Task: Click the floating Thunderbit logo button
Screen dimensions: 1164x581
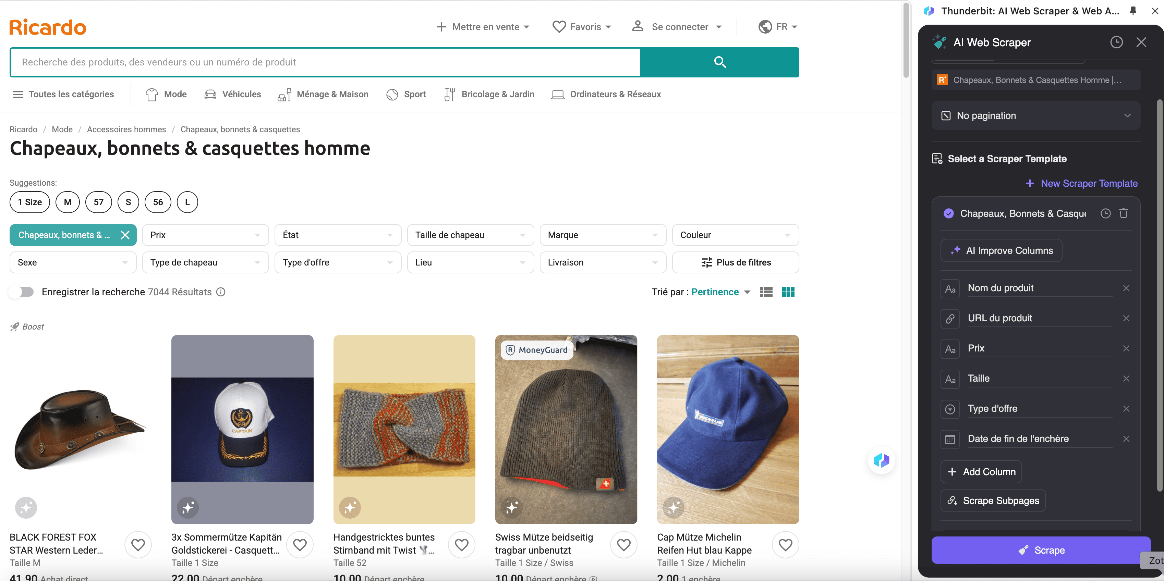Action: click(x=881, y=460)
